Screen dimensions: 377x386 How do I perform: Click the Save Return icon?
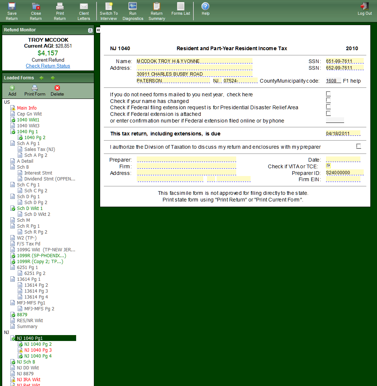coord(12,7)
